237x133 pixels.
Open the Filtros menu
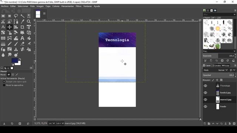pos(79,6)
